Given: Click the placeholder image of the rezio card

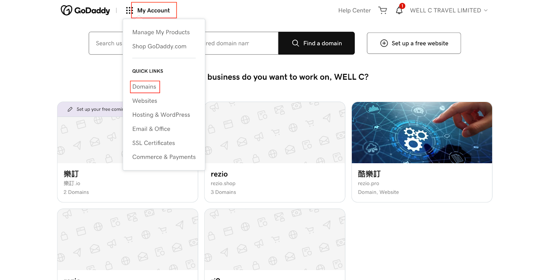Looking at the screenshot, I should [275, 133].
